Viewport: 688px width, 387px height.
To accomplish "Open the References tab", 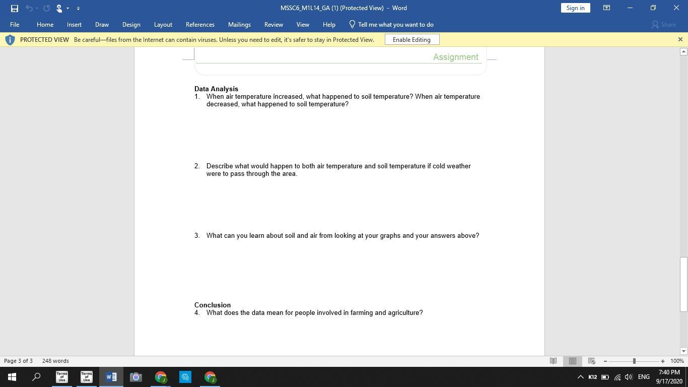I will pyautogui.click(x=200, y=25).
